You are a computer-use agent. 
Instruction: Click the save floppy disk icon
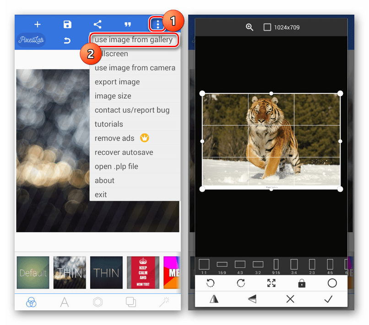(67, 24)
